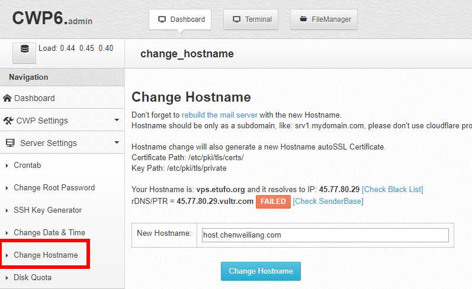Click the home icon next to Dashboard

pyautogui.click(x=7, y=98)
